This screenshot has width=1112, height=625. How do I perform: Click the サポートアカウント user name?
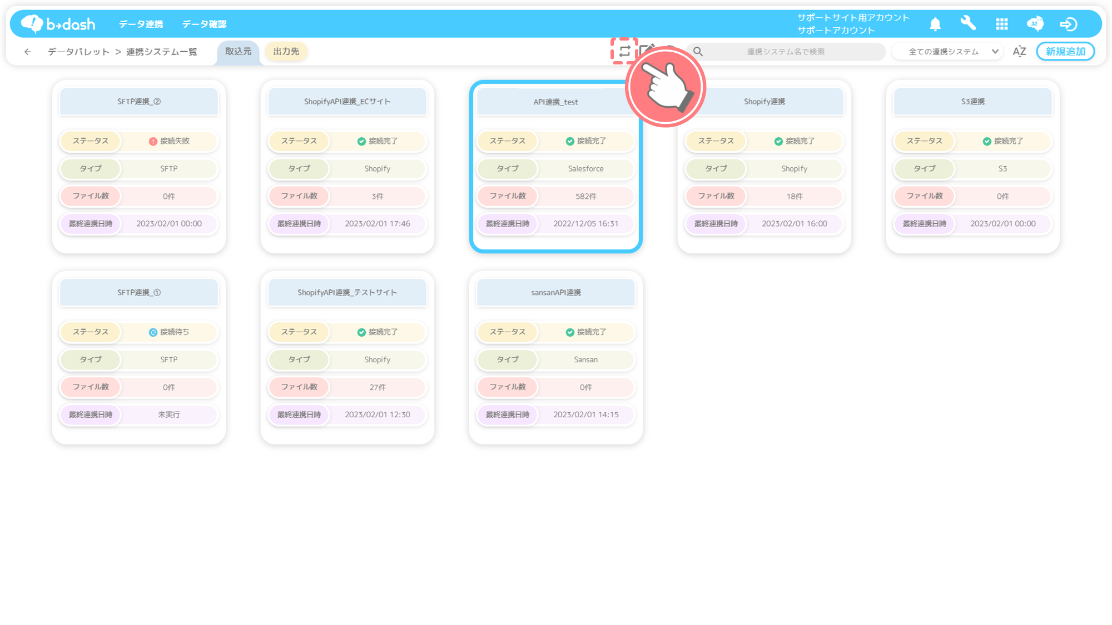pos(836,31)
